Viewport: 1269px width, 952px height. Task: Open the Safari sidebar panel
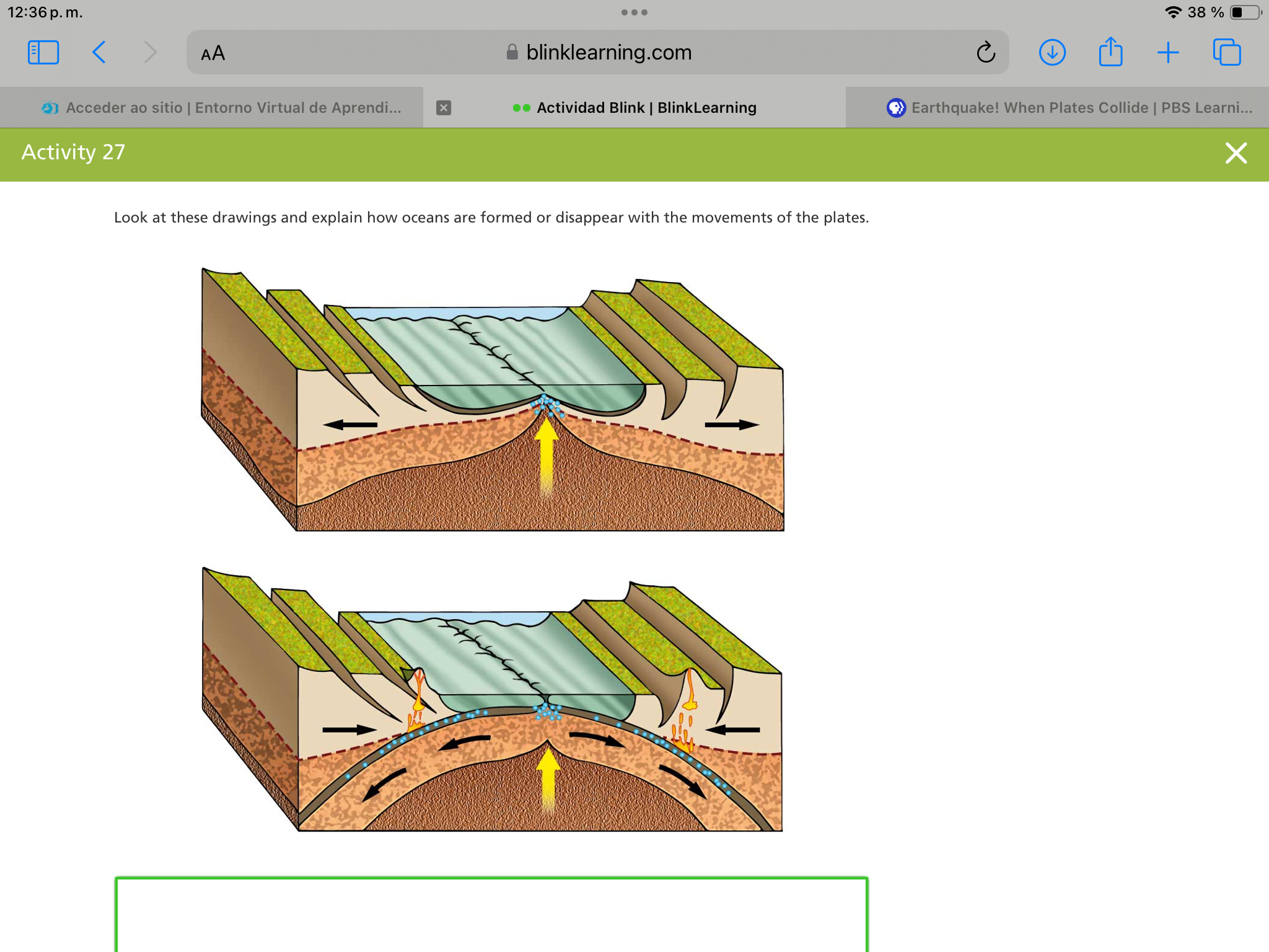[43, 53]
